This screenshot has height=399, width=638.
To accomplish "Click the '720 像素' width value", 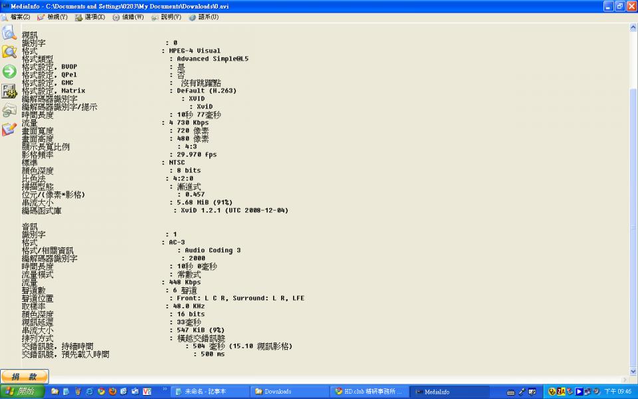I will [x=193, y=131].
